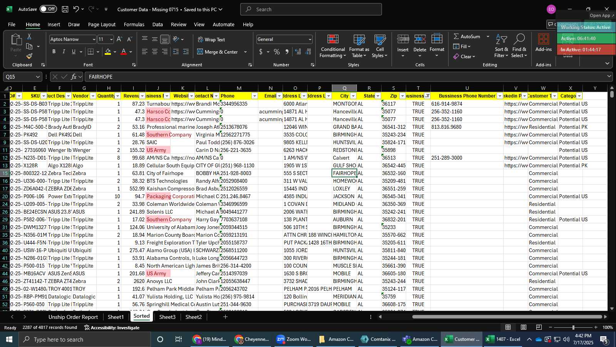Open the General number format dropdown

point(310,39)
